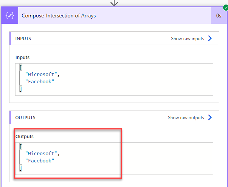This screenshot has width=228, height=187.
Task: Select "Microsoft" text in Outputs box
Action: pos(41,153)
